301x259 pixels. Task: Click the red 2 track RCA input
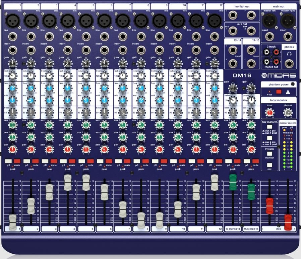click(276, 52)
